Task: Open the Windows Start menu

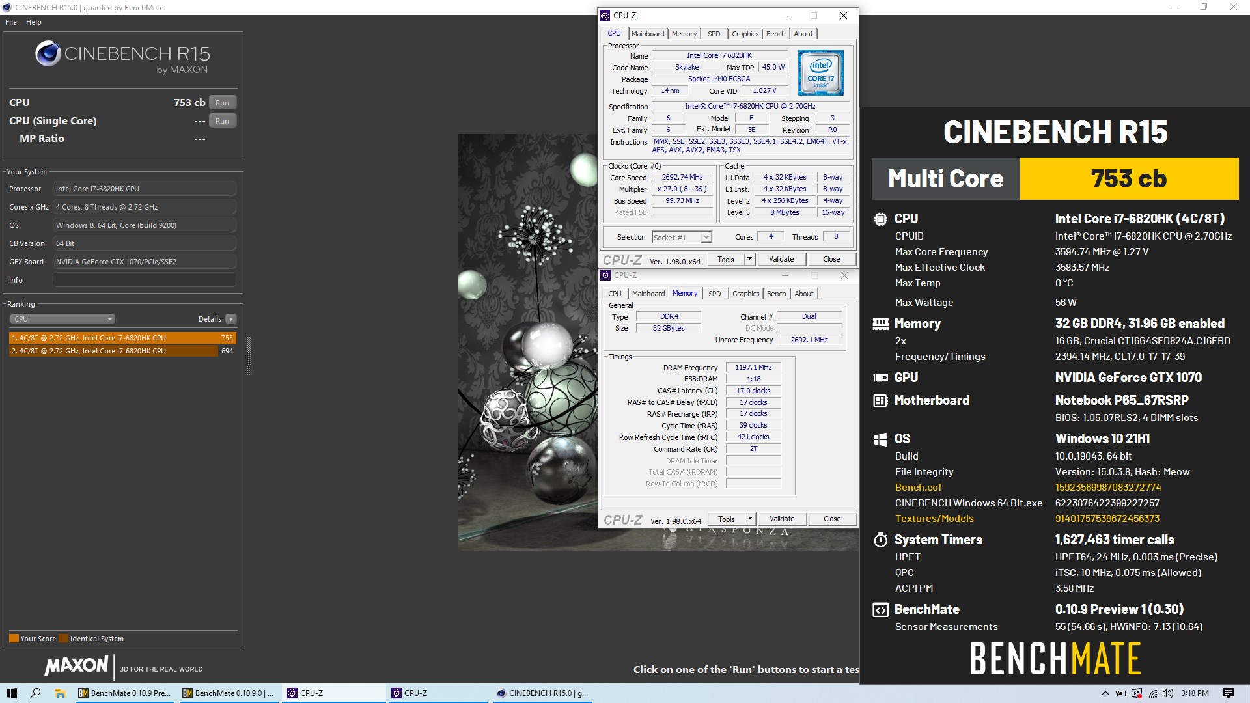Action: (x=12, y=693)
